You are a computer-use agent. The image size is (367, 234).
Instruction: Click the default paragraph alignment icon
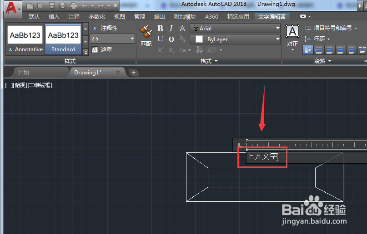(x=308, y=50)
